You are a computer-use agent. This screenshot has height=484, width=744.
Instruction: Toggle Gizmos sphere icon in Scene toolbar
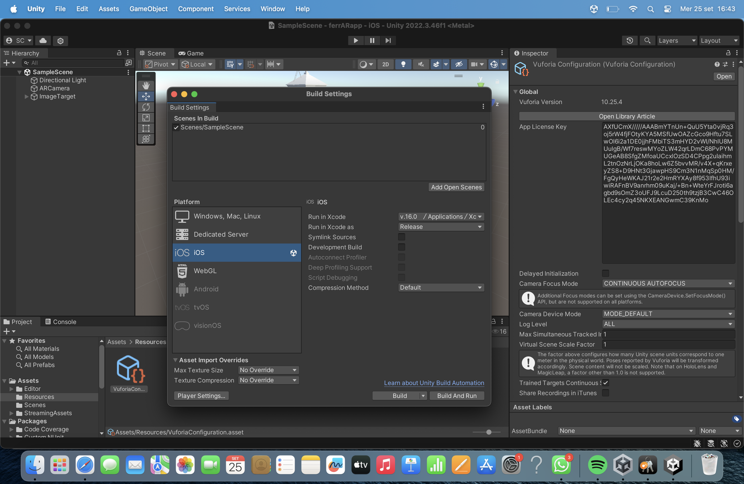click(494, 64)
